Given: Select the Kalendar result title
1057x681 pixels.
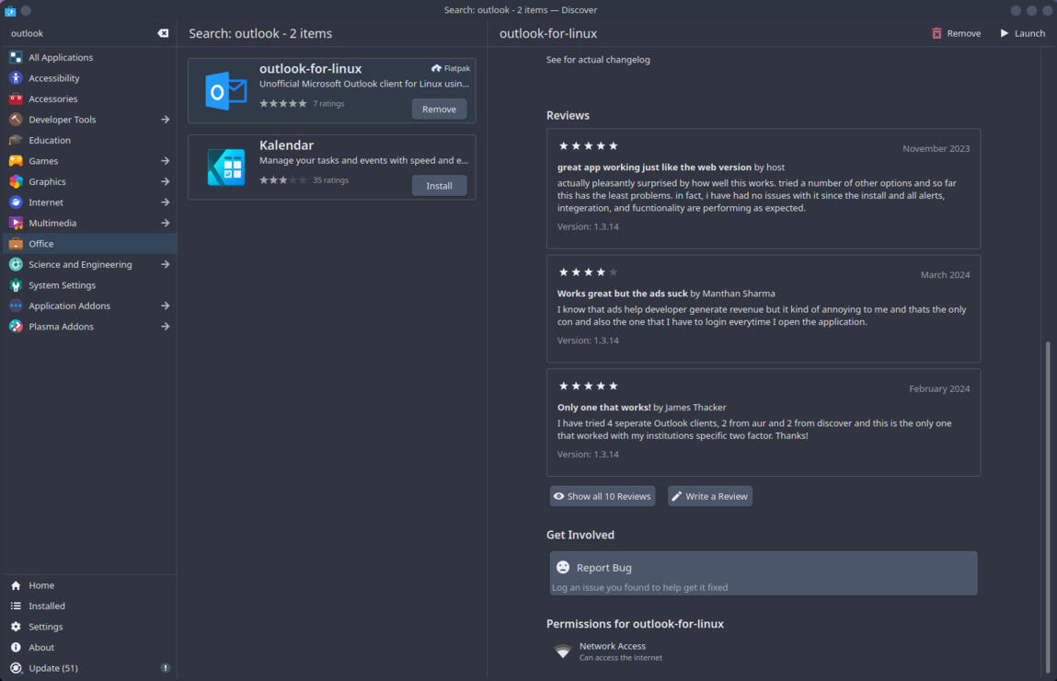Looking at the screenshot, I should (x=286, y=145).
